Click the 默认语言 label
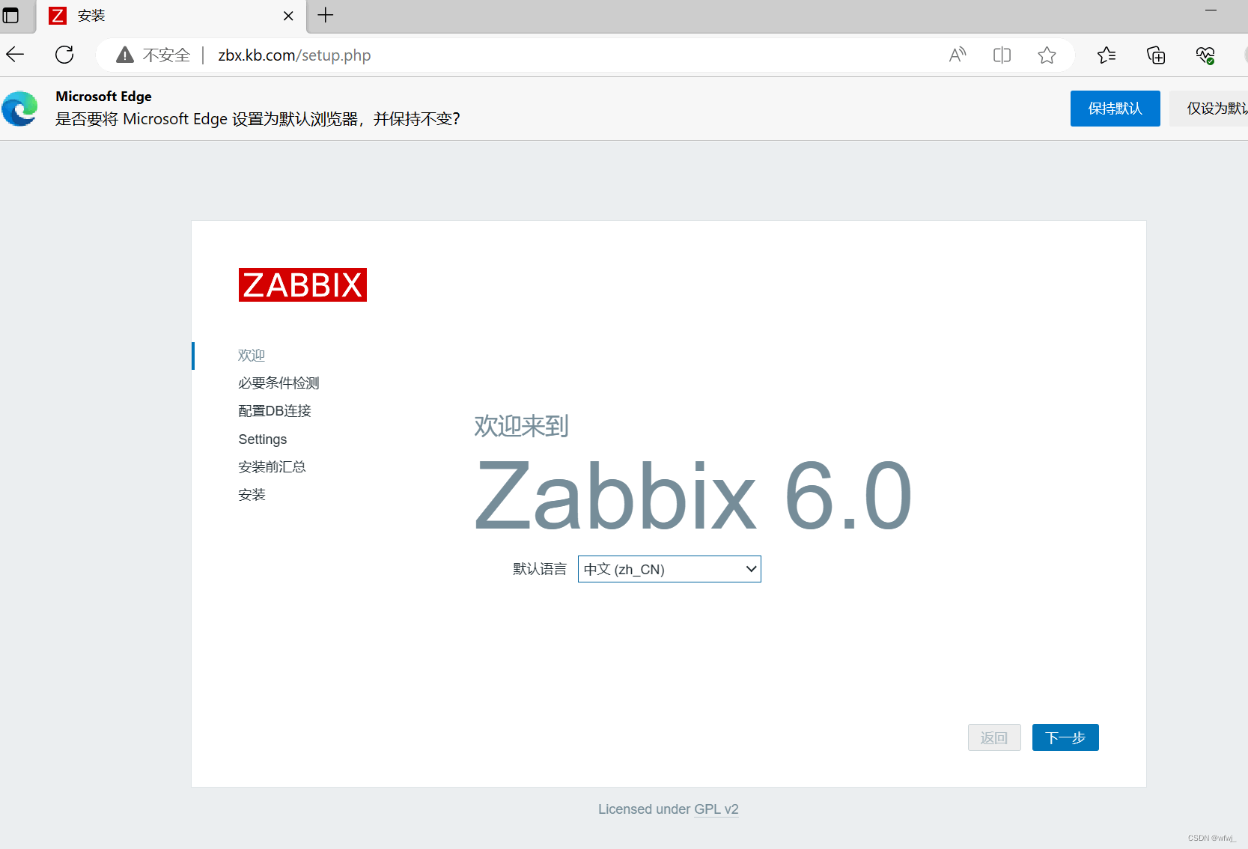 pos(540,569)
